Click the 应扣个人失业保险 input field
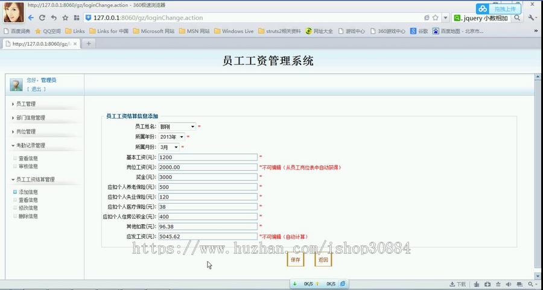The height and width of the screenshot is (290, 543). [208, 197]
